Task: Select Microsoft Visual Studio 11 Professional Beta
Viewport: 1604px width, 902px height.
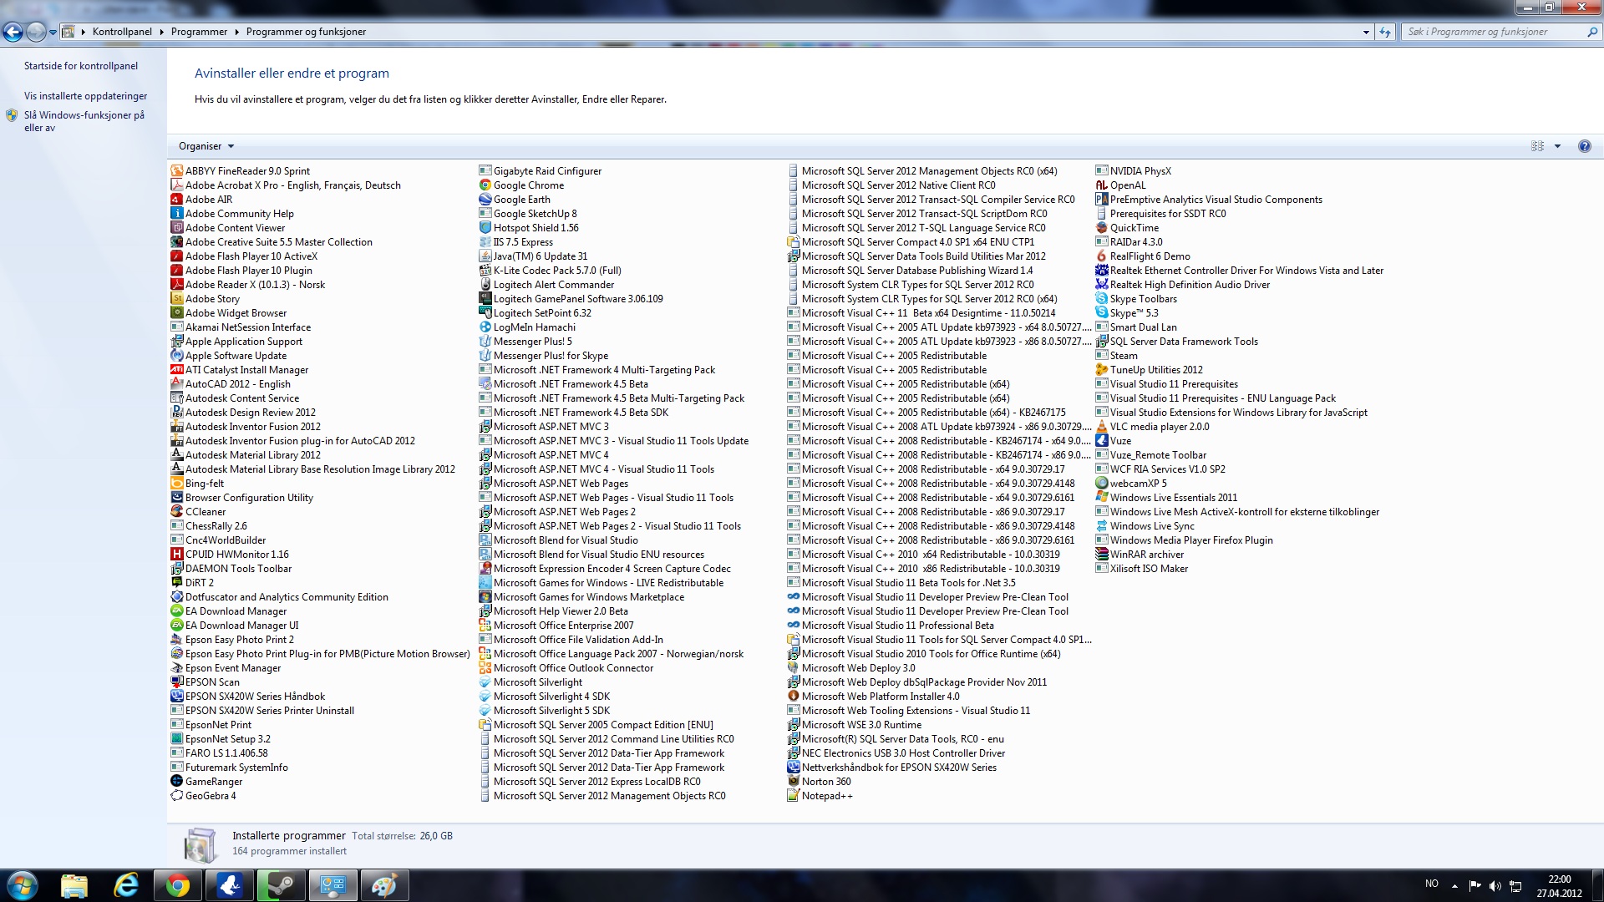Action: pyautogui.click(x=891, y=626)
